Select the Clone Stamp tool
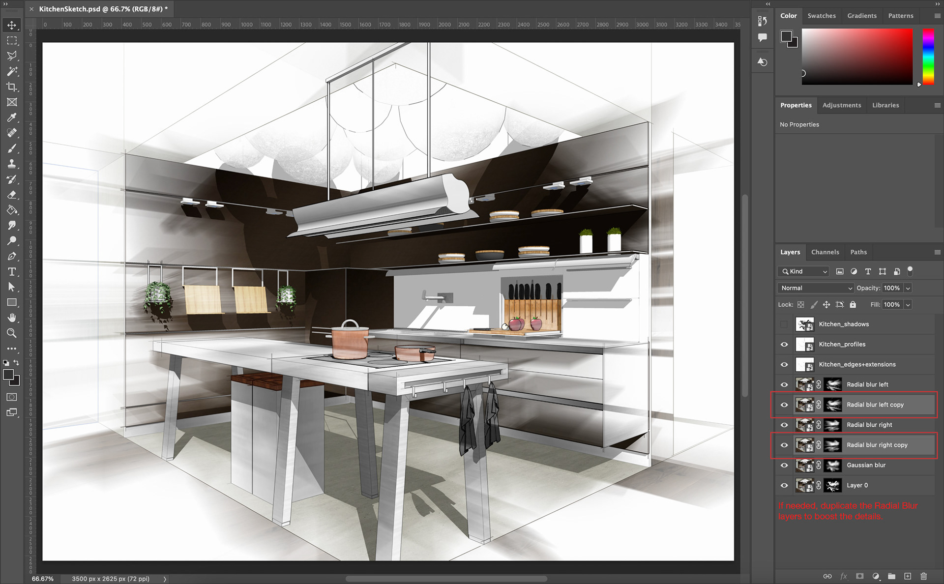The height and width of the screenshot is (584, 944). point(12,164)
